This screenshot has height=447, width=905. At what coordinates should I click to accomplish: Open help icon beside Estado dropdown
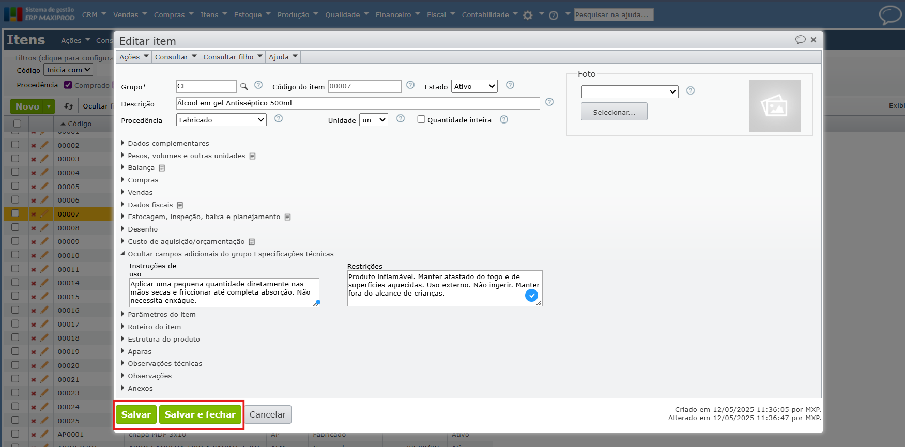510,85
